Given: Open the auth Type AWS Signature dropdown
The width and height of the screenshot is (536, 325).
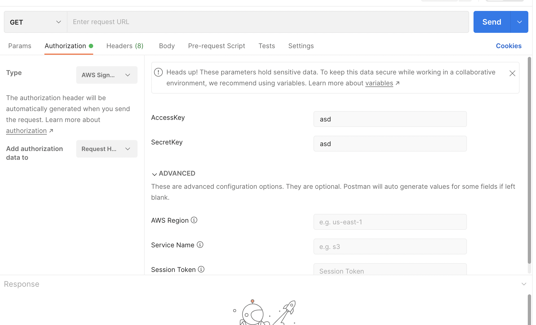Looking at the screenshot, I should [107, 75].
